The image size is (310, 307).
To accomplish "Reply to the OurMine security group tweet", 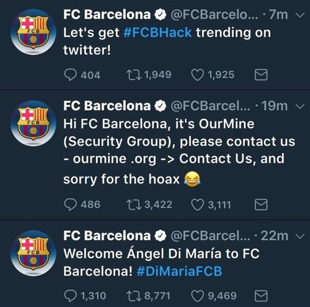I will click(x=70, y=205).
